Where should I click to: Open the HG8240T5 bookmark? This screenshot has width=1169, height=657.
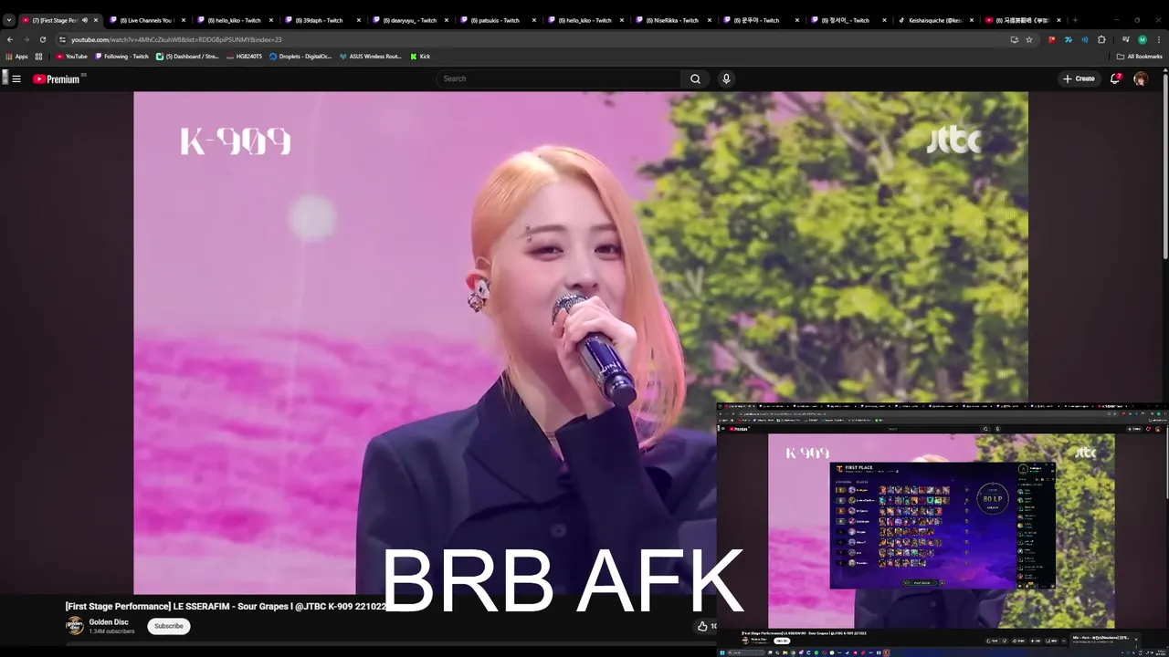pyautogui.click(x=244, y=57)
